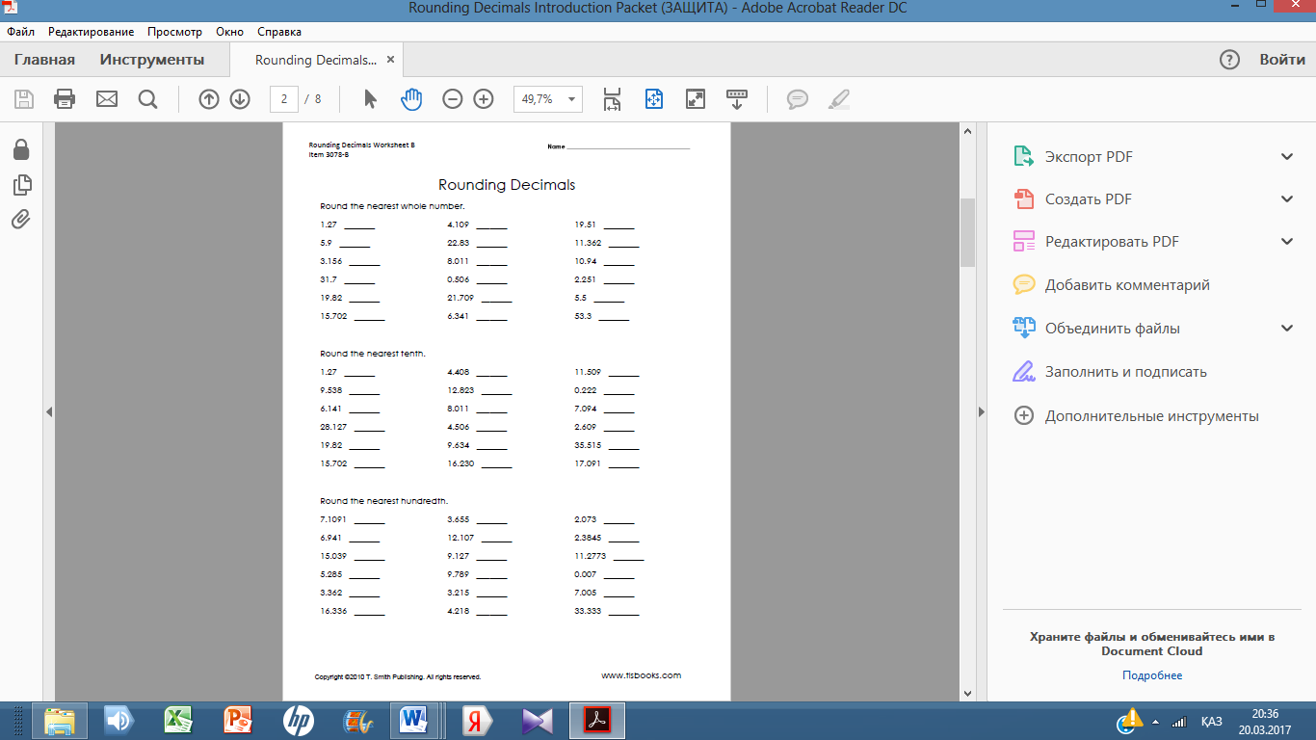The height and width of the screenshot is (740, 1316).
Task: Go to next page with down arrow
Action: 240,98
